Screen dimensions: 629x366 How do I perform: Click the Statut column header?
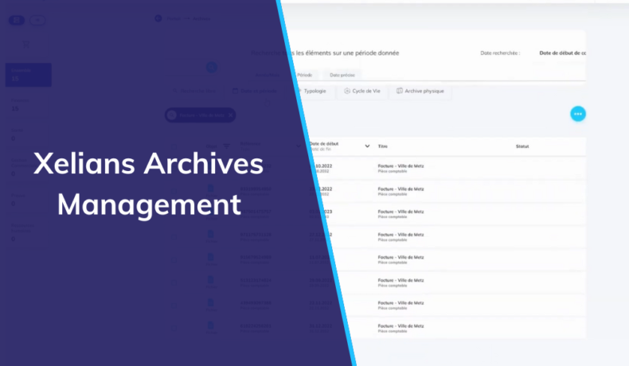522,146
